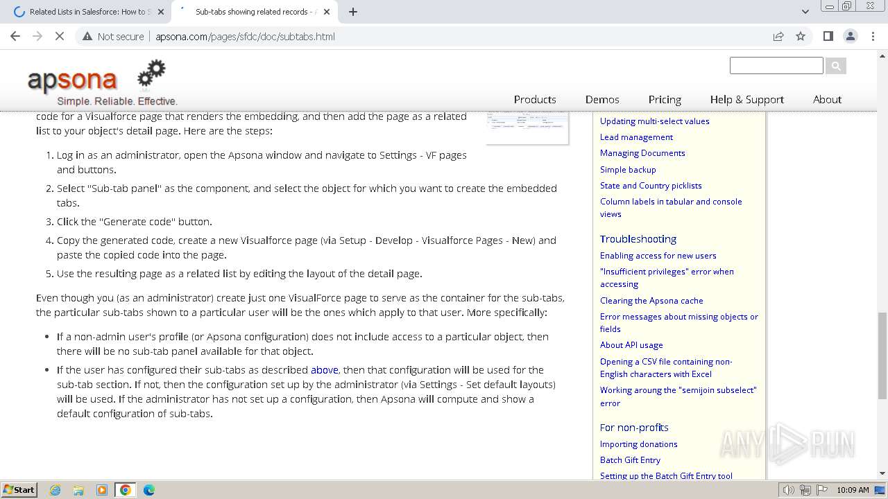Open Column labels in tabular views link
Image resolution: width=888 pixels, height=499 pixels.
(671, 208)
